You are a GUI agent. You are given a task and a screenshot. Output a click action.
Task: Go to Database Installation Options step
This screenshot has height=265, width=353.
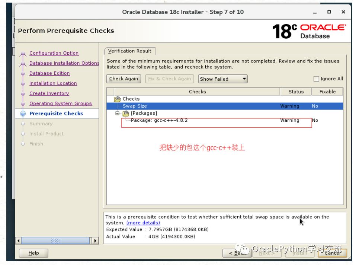[x=64, y=63]
